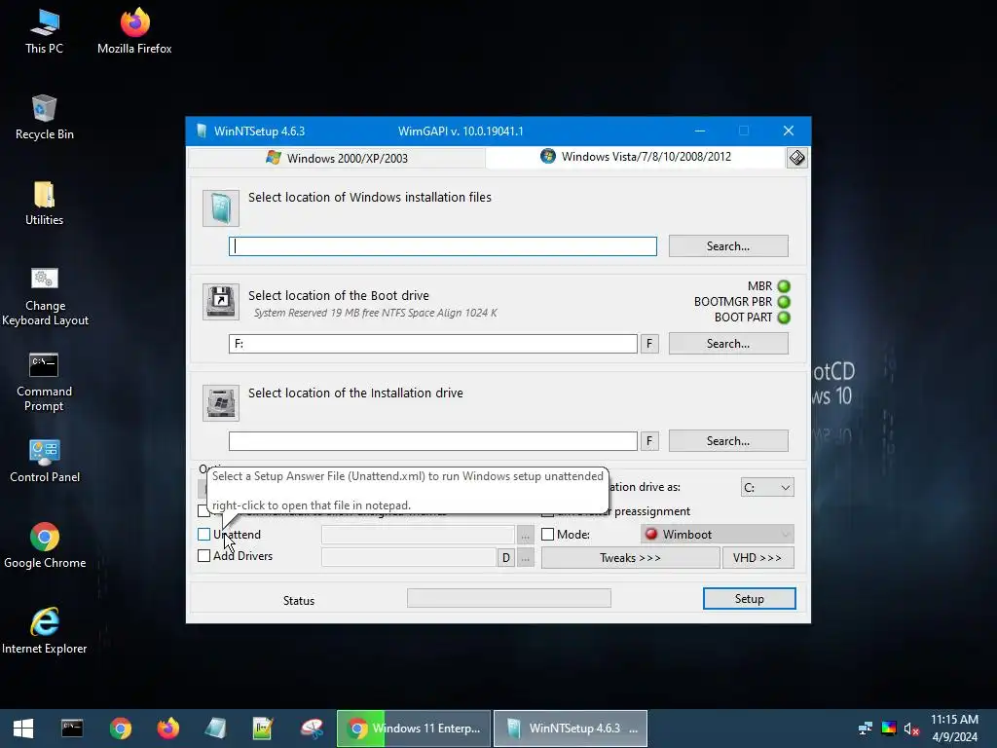Click Search for the Boot drive
This screenshot has width=997, height=748.
(x=728, y=344)
